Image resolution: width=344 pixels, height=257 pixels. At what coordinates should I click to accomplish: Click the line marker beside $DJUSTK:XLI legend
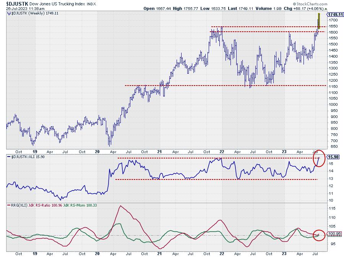(8, 157)
